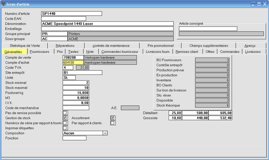Enable Numéros de série par rapport à fourni
The width and height of the screenshot is (269, 160).
tap(65, 123)
